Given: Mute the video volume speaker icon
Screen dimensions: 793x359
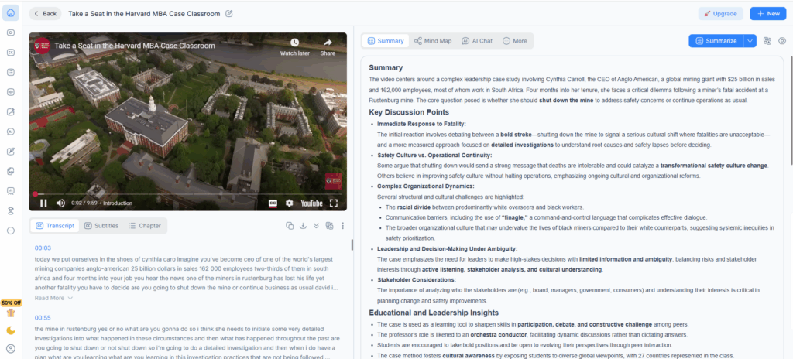Looking at the screenshot, I should [x=60, y=203].
